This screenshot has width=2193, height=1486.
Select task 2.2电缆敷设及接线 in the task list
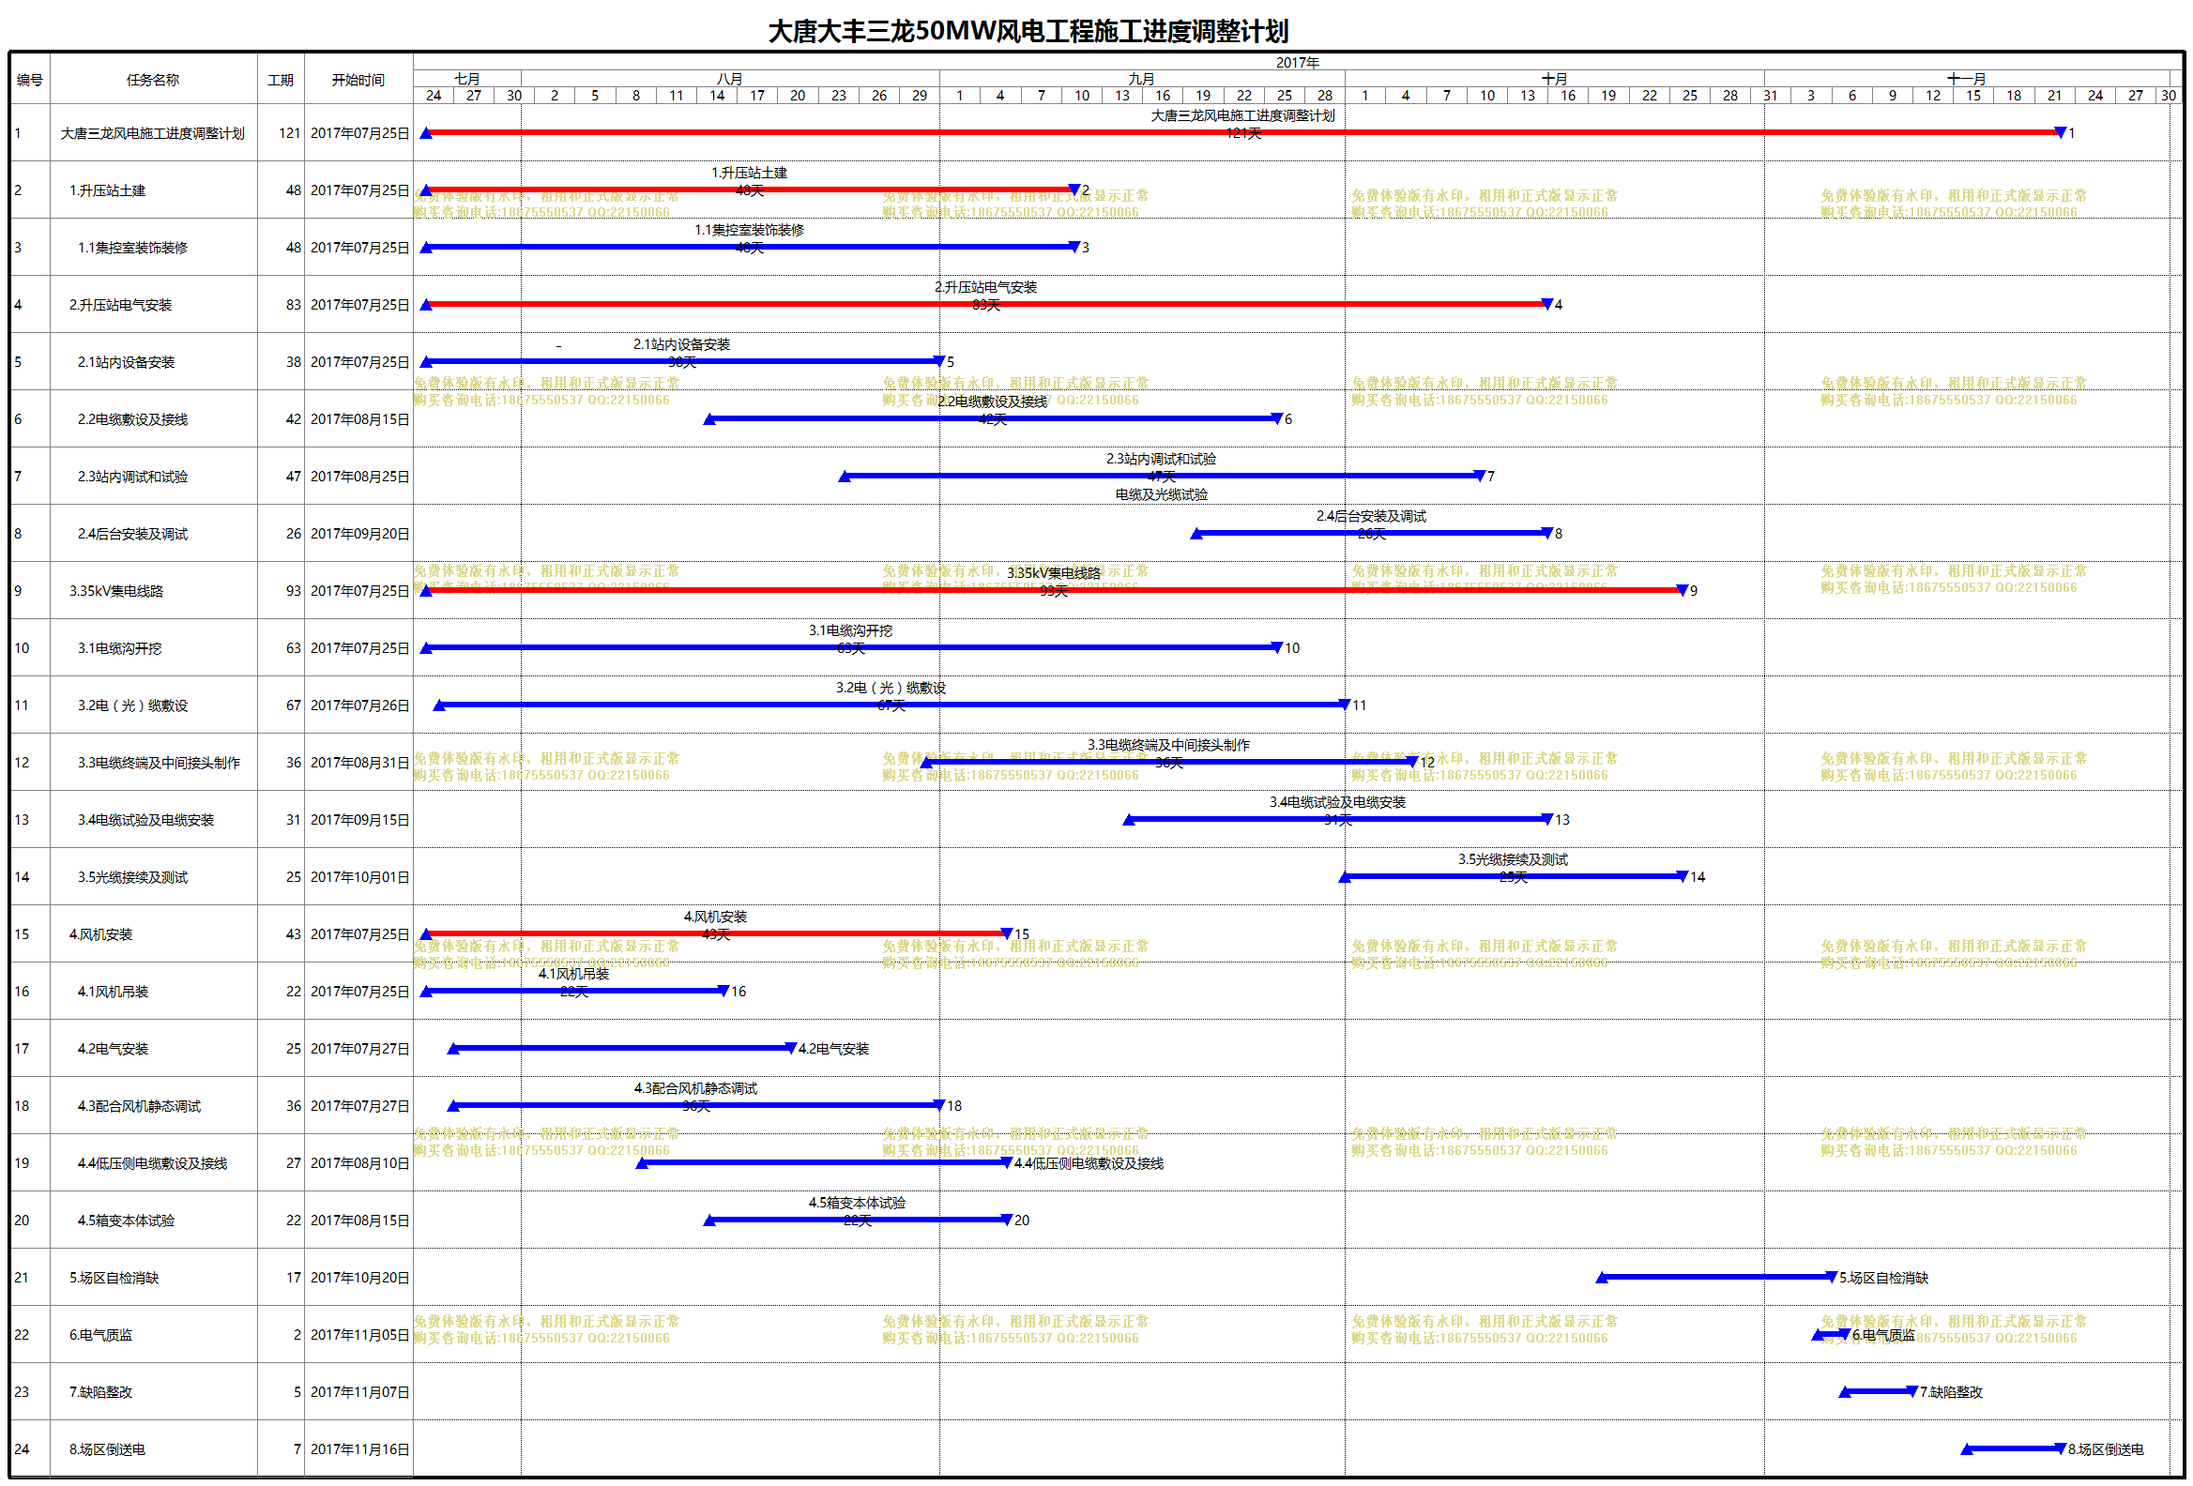[x=133, y=420]
